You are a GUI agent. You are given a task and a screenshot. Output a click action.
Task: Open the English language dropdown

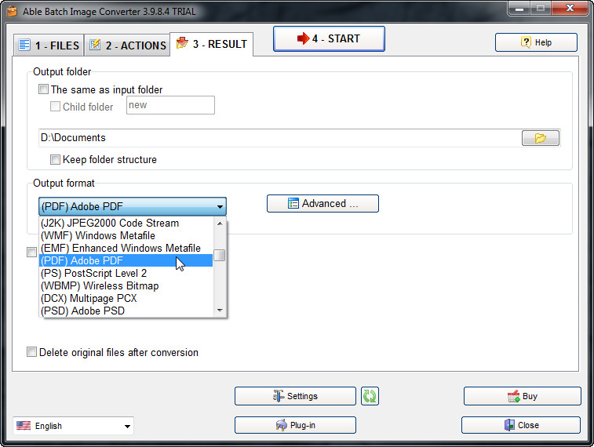pos(73,426)
